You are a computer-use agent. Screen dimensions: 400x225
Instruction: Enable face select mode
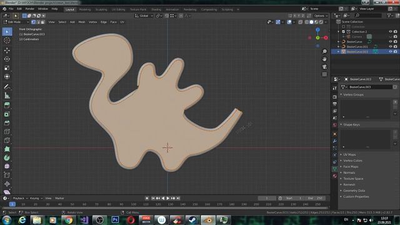point(43,22)
